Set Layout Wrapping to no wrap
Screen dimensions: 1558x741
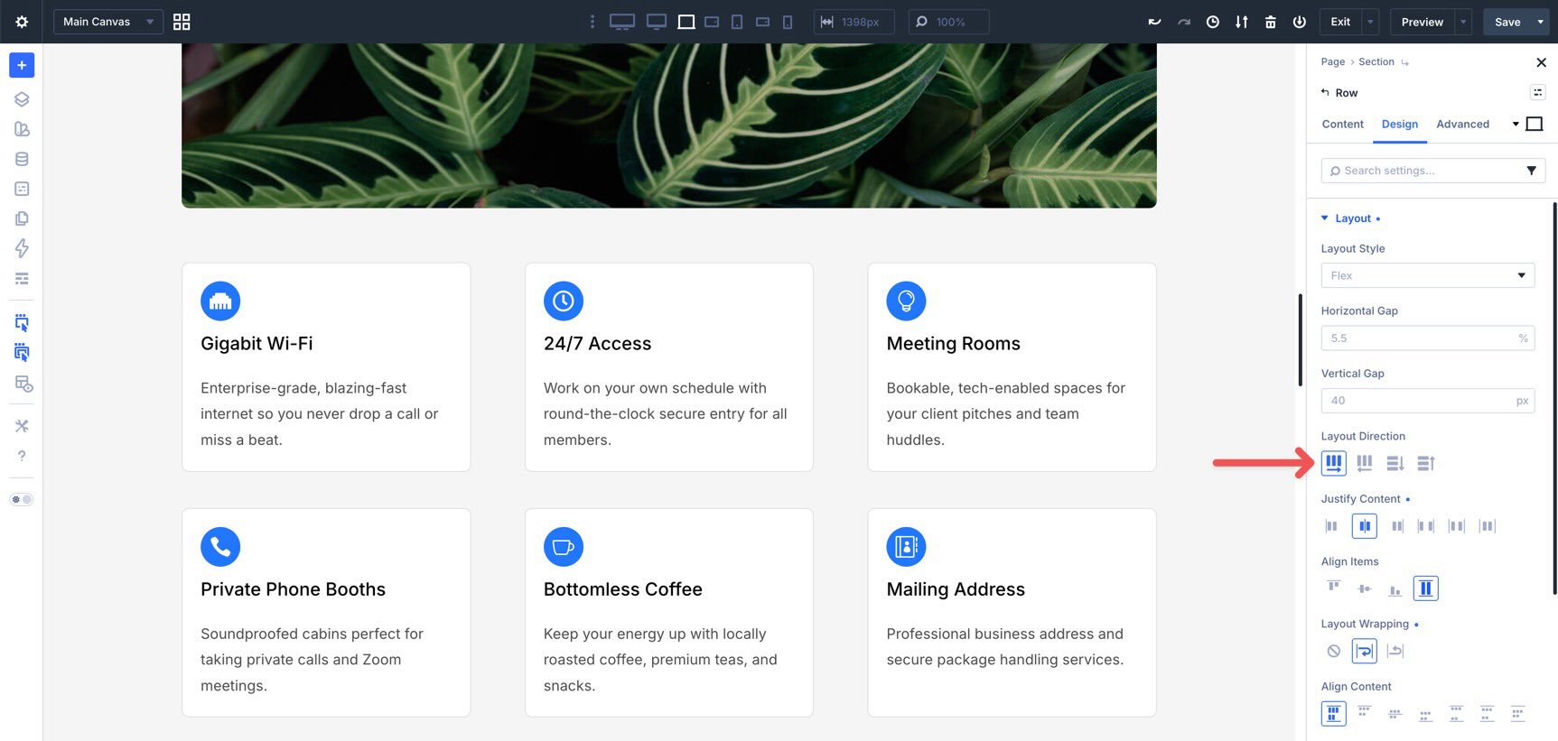[x=1334, y=651]
